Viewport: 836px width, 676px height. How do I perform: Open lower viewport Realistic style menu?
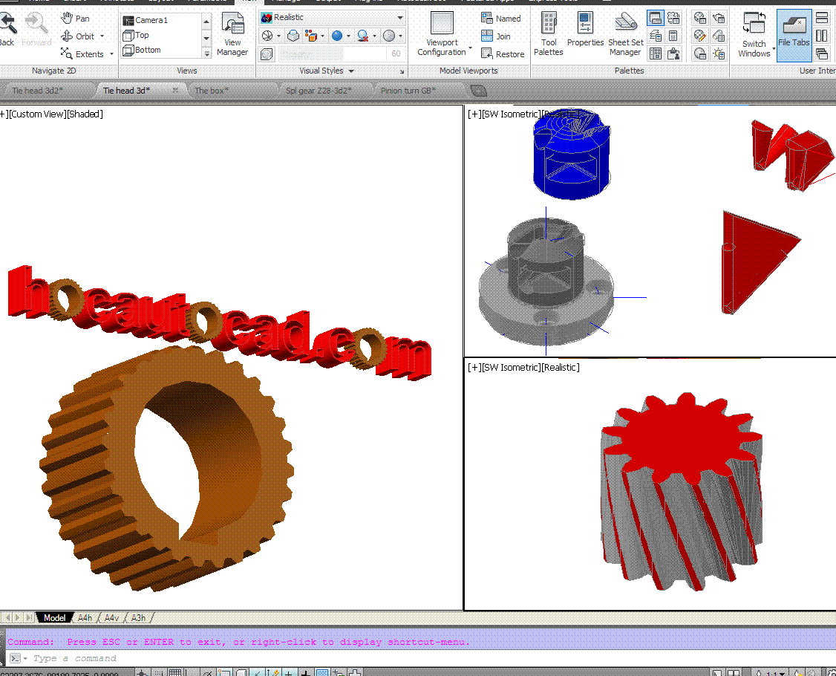[561, 368]
